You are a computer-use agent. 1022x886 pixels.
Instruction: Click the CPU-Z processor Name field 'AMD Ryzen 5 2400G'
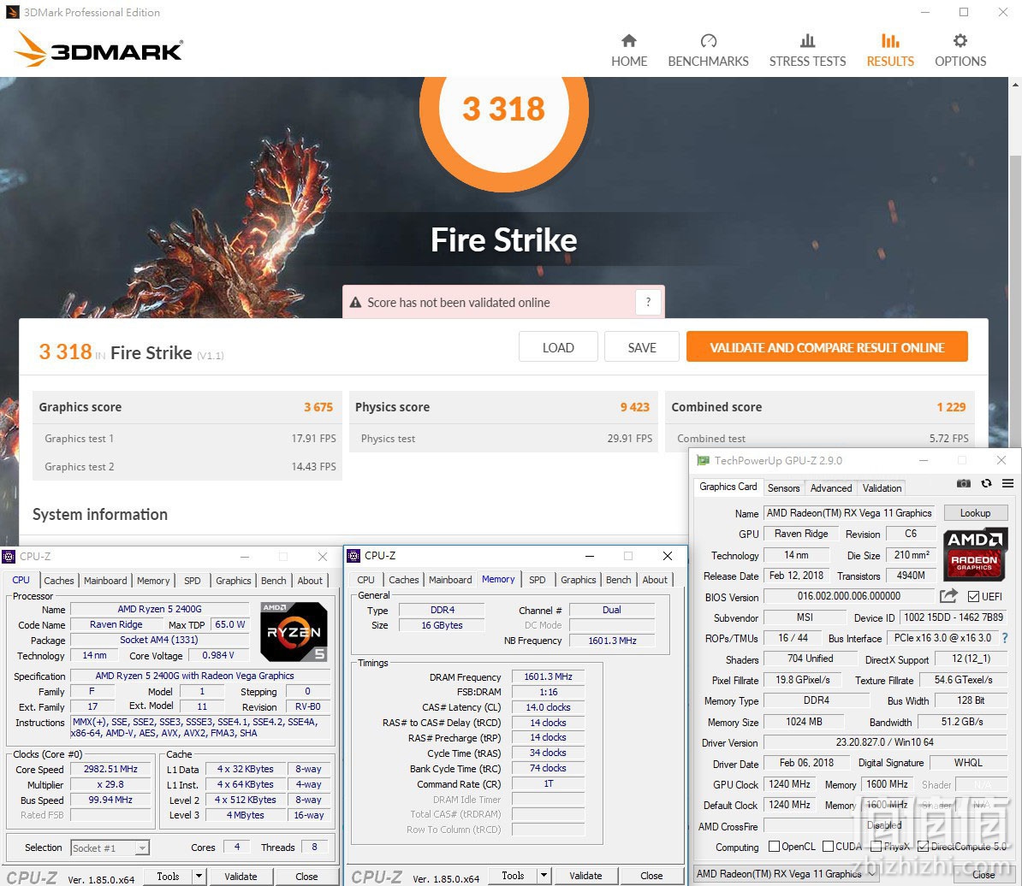tap(160, 609)
